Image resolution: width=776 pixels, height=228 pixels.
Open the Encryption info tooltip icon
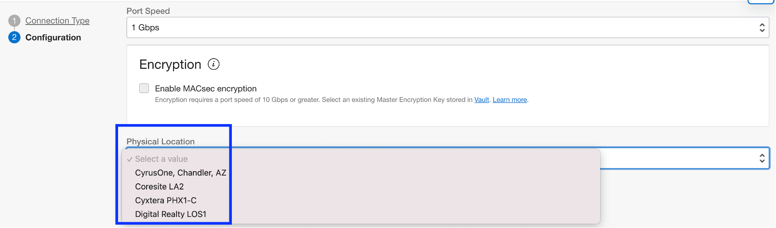pos(214,64)
